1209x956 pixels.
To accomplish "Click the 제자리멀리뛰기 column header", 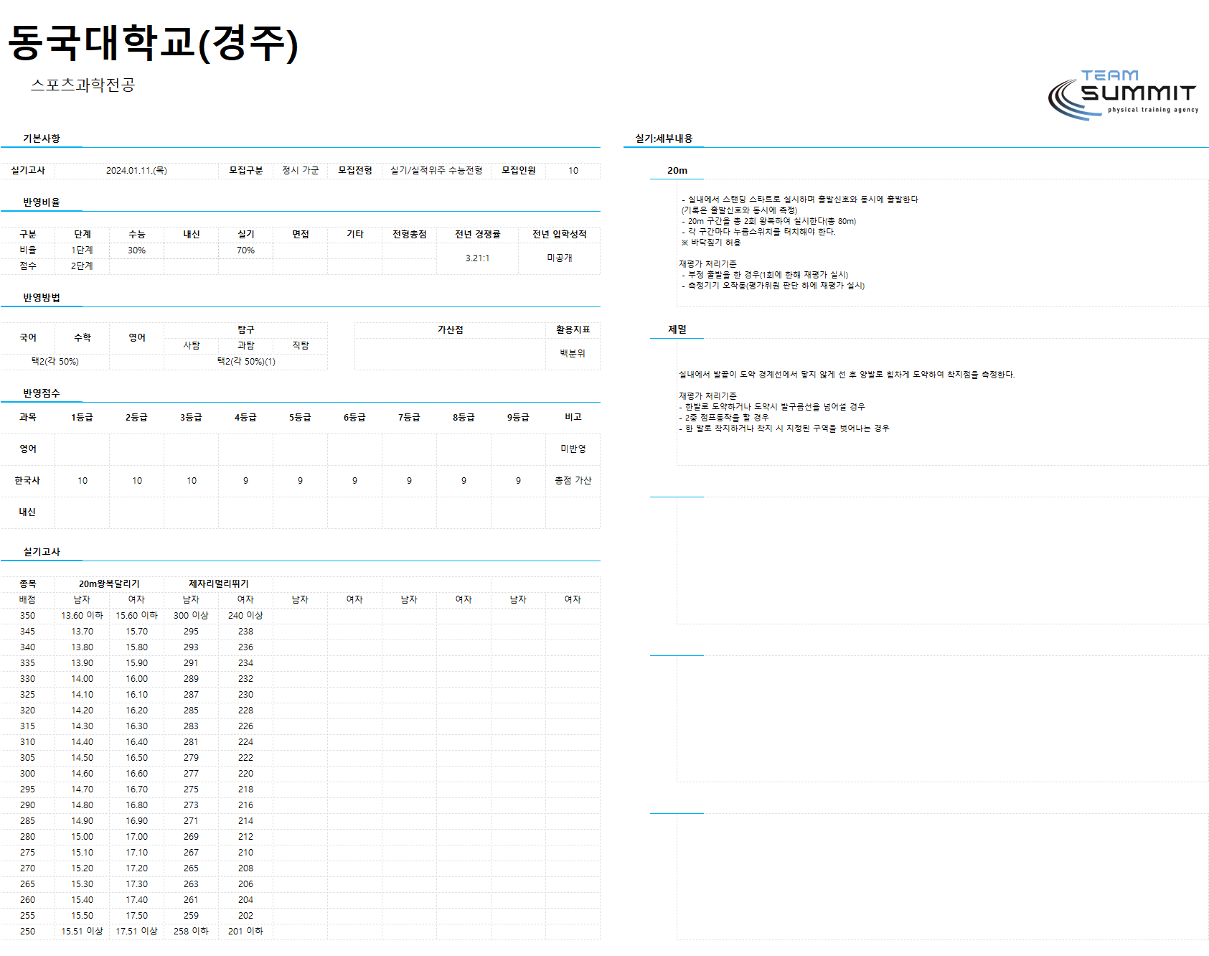I will point(218,584).
